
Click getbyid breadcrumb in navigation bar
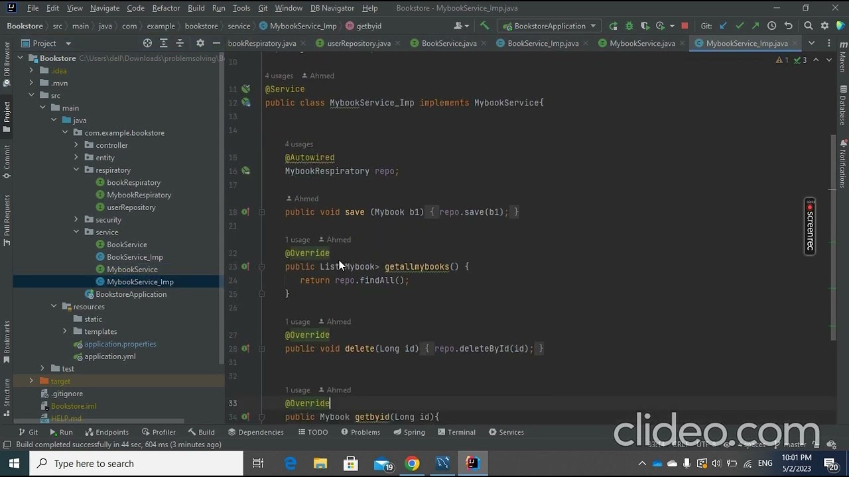tap(369, 26)
